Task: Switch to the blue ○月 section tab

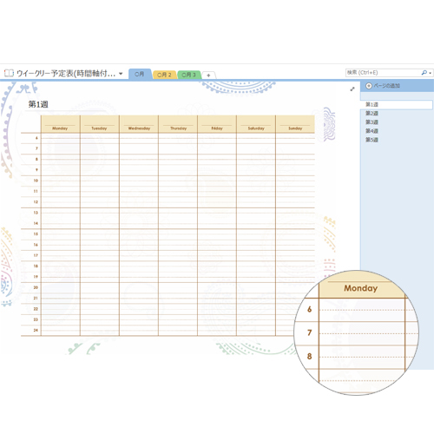Action: pyautogui.click(x=140, y=74)
